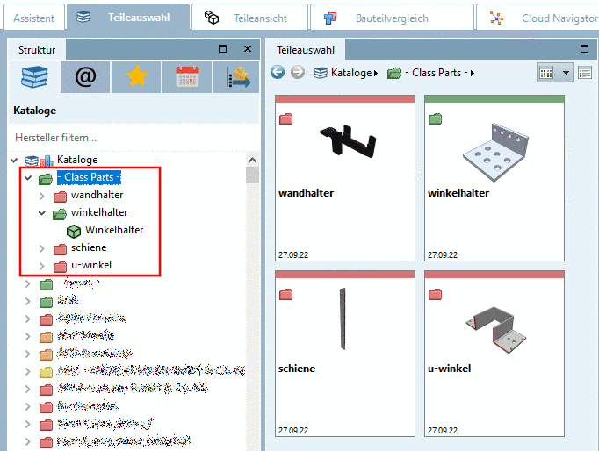Screen dimensions: 599x451
Task: Click the classification coins arrow icon
Action: [237, 76]
